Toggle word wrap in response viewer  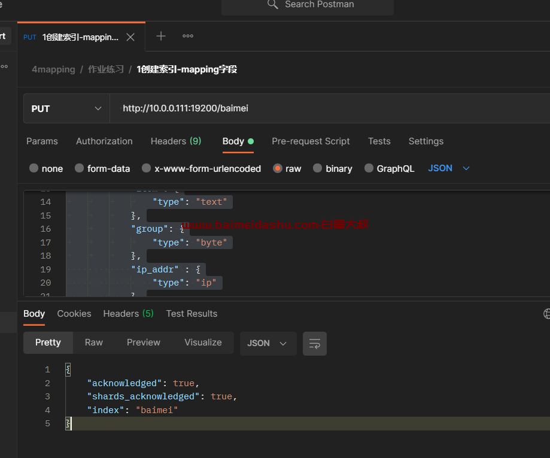point(315,344)
